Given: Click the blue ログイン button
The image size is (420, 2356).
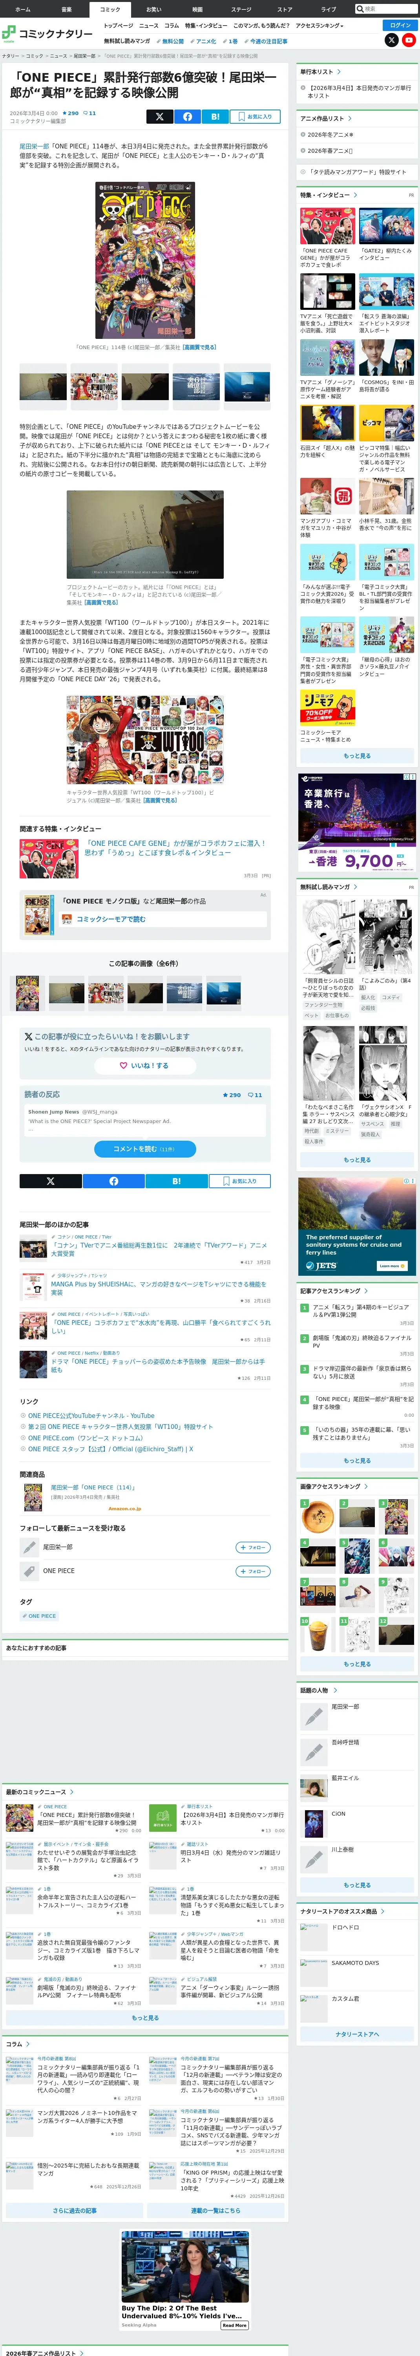Looking at the screenshot, I should (400, 26).
